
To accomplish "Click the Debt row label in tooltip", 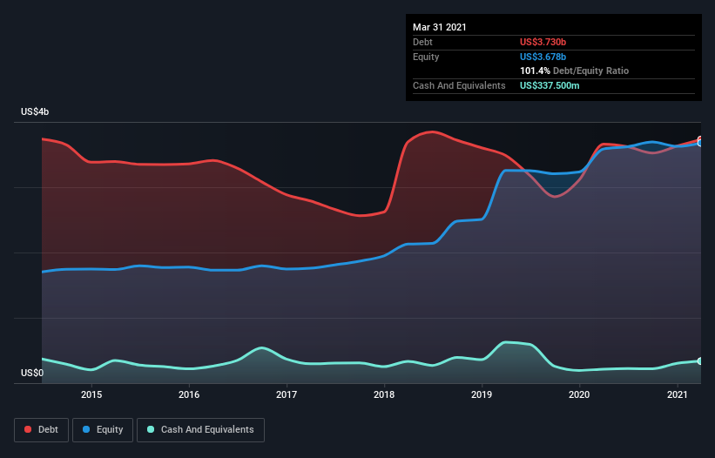I will (422, 42).
